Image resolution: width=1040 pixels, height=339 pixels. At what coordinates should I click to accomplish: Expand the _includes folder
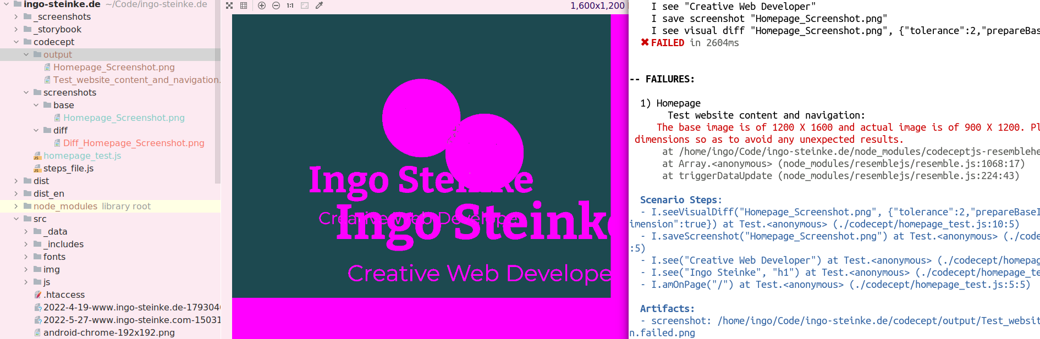tap(26, 244)
